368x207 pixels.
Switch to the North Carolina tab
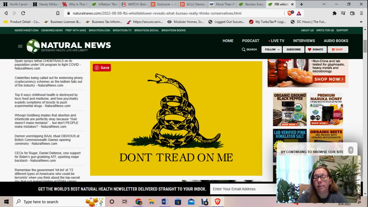pos(16,4)
